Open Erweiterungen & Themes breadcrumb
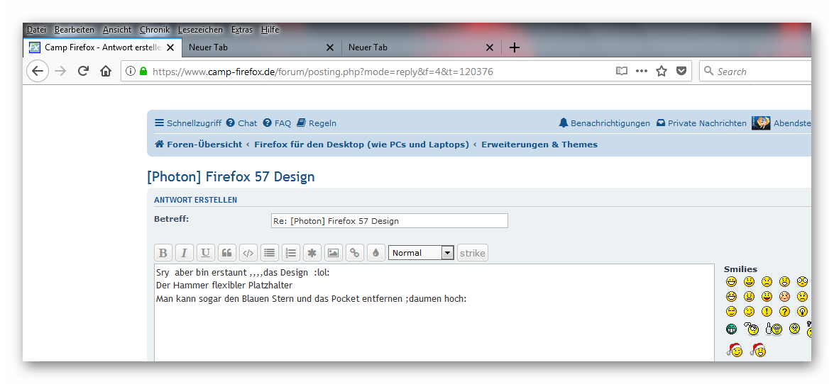834x384 pixels. click(x=539, y=145)
